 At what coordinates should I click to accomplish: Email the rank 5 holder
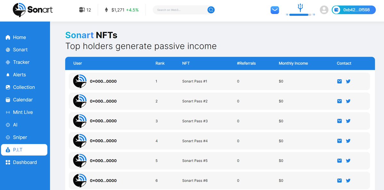tap(339, 161)
